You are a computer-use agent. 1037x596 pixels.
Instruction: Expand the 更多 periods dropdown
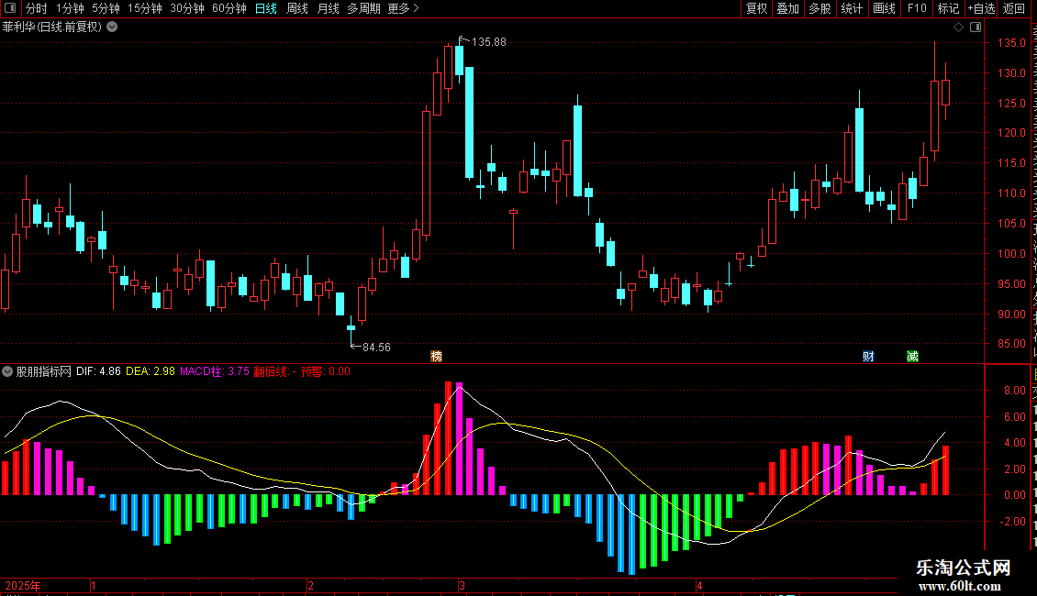403,8
